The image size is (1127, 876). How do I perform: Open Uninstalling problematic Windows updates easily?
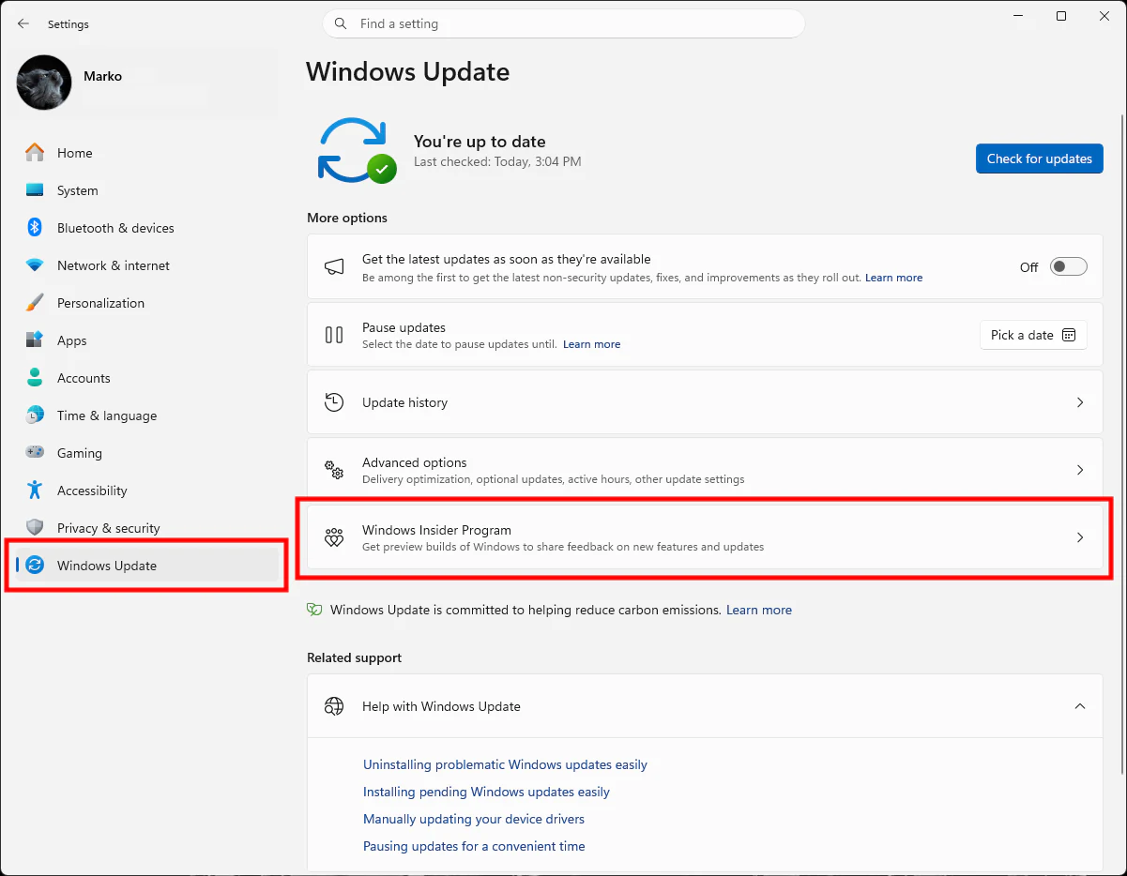pos(505,764)
